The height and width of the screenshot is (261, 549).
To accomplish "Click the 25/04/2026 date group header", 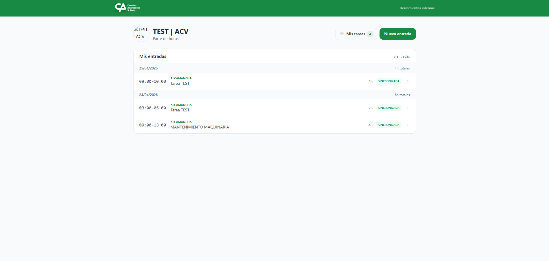I will click(148, 68).
